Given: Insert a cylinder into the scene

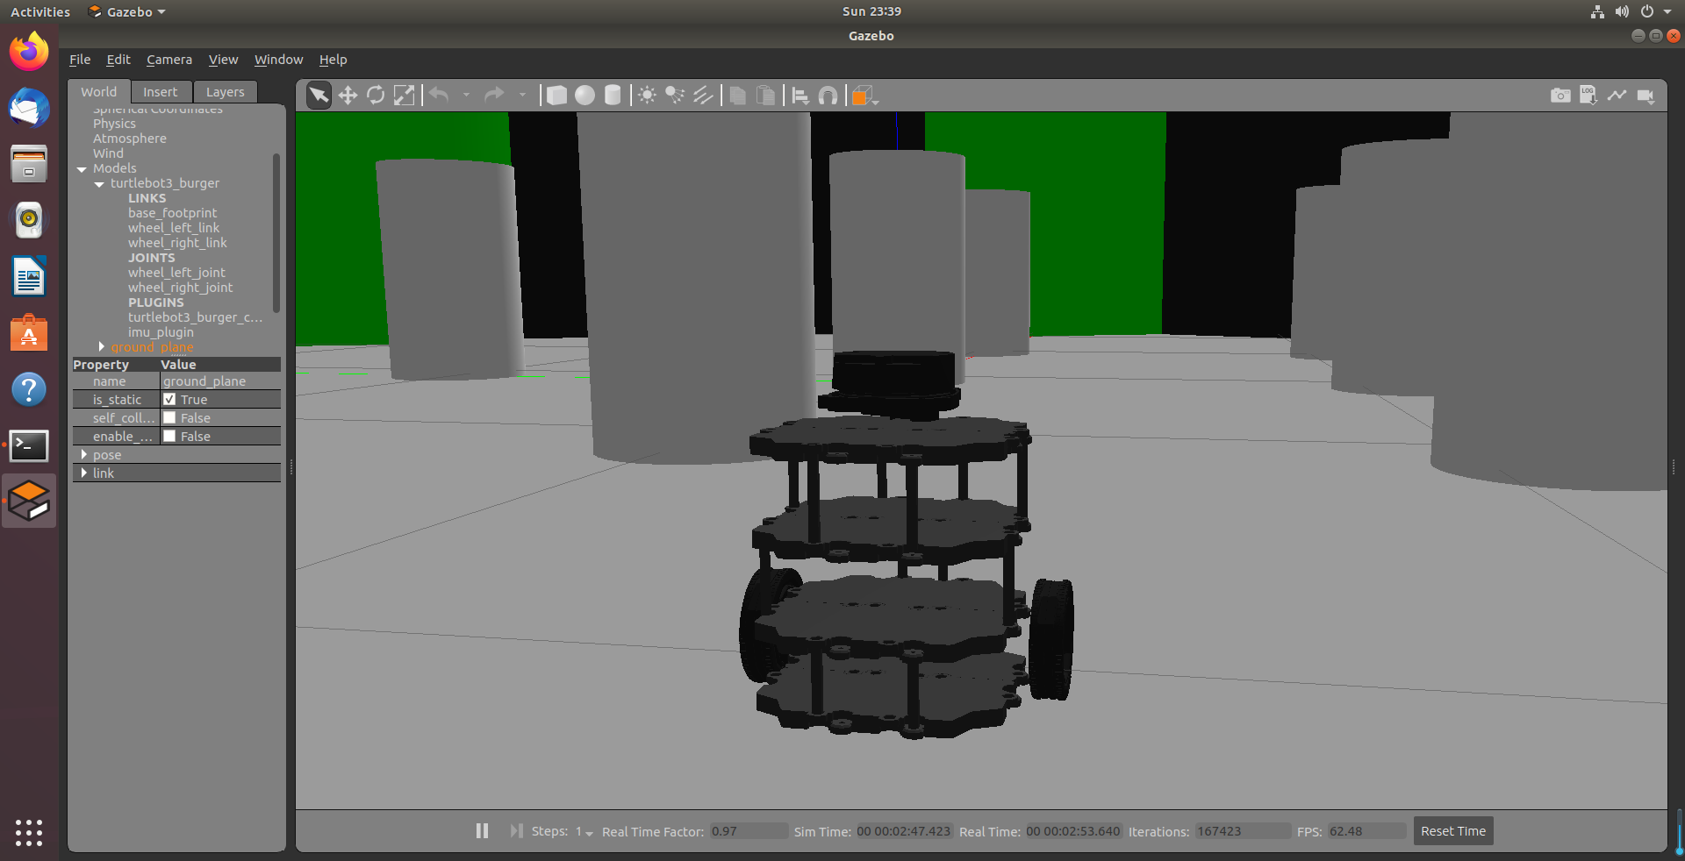Looking at the screenshot, I should [613, 95].
